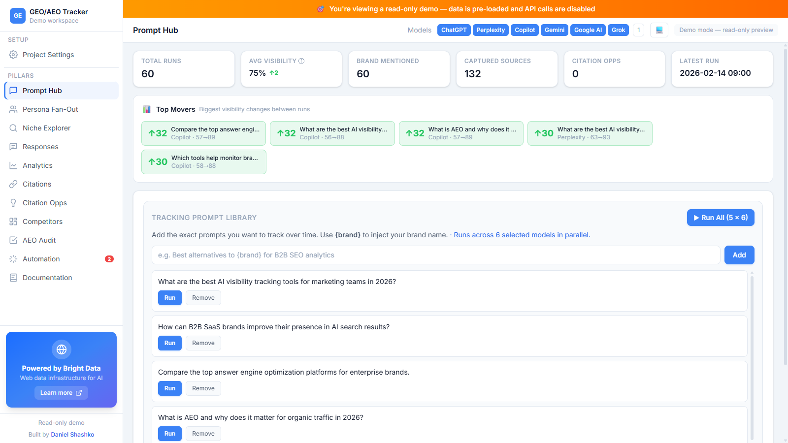Click the main page vertical scrollbar
Image resolution: width=788 pixels, height=443 pixels.
786,207
